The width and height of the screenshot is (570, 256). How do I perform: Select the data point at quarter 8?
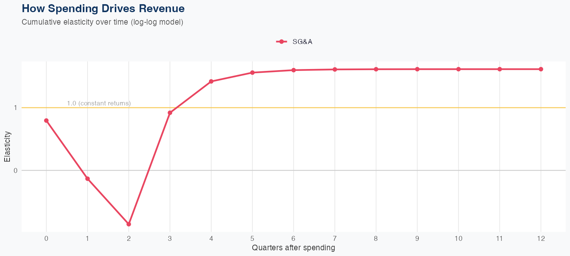point(376,69)
